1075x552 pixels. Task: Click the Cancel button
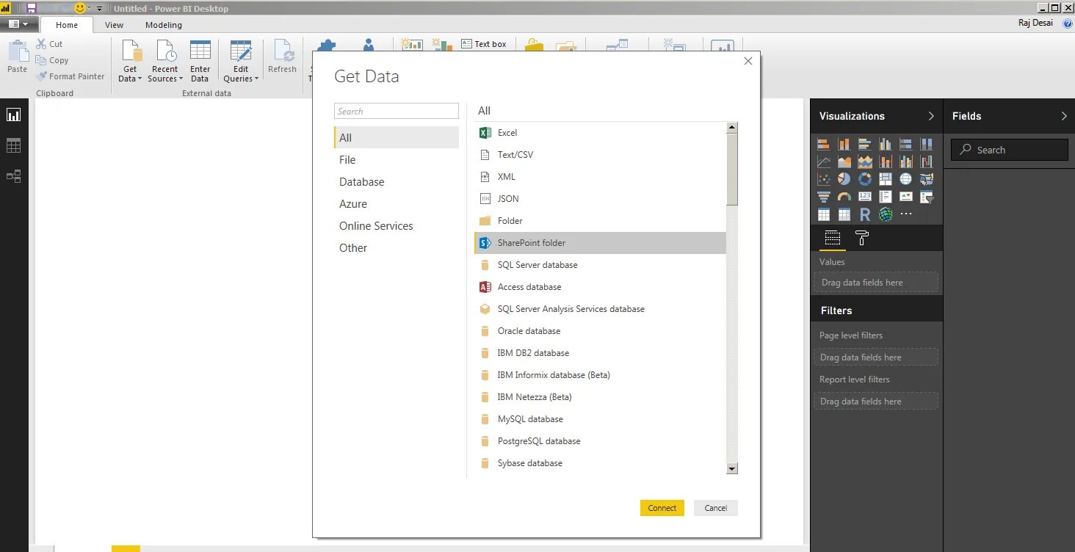pyautogui.click(x=716, y=508)
